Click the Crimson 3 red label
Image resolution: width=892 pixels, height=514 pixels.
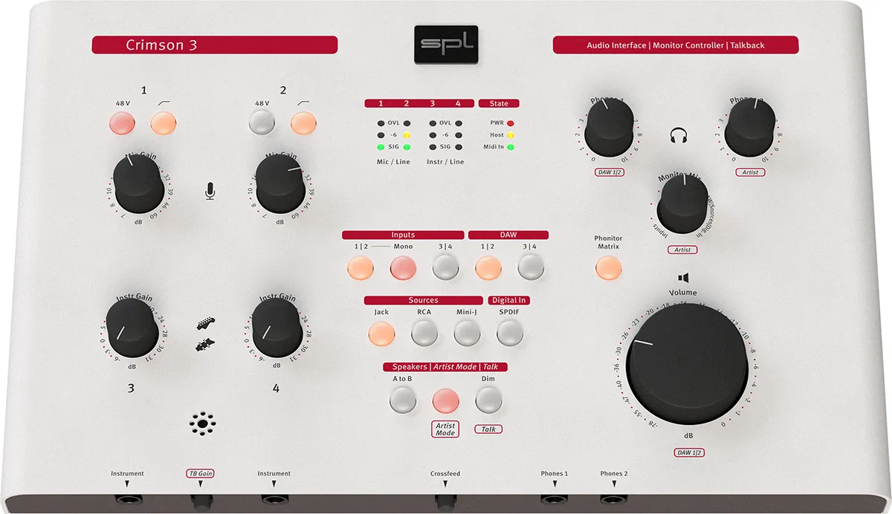215,45
